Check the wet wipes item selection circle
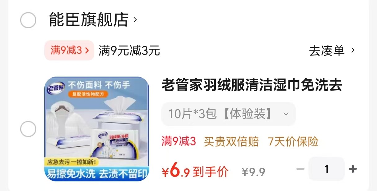Screen dimensions: 377x191 tap(28, 129)
